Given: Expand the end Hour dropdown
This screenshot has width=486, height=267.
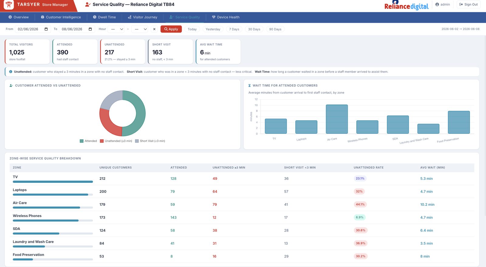Looking at the screenshot, I should (140, 29).
